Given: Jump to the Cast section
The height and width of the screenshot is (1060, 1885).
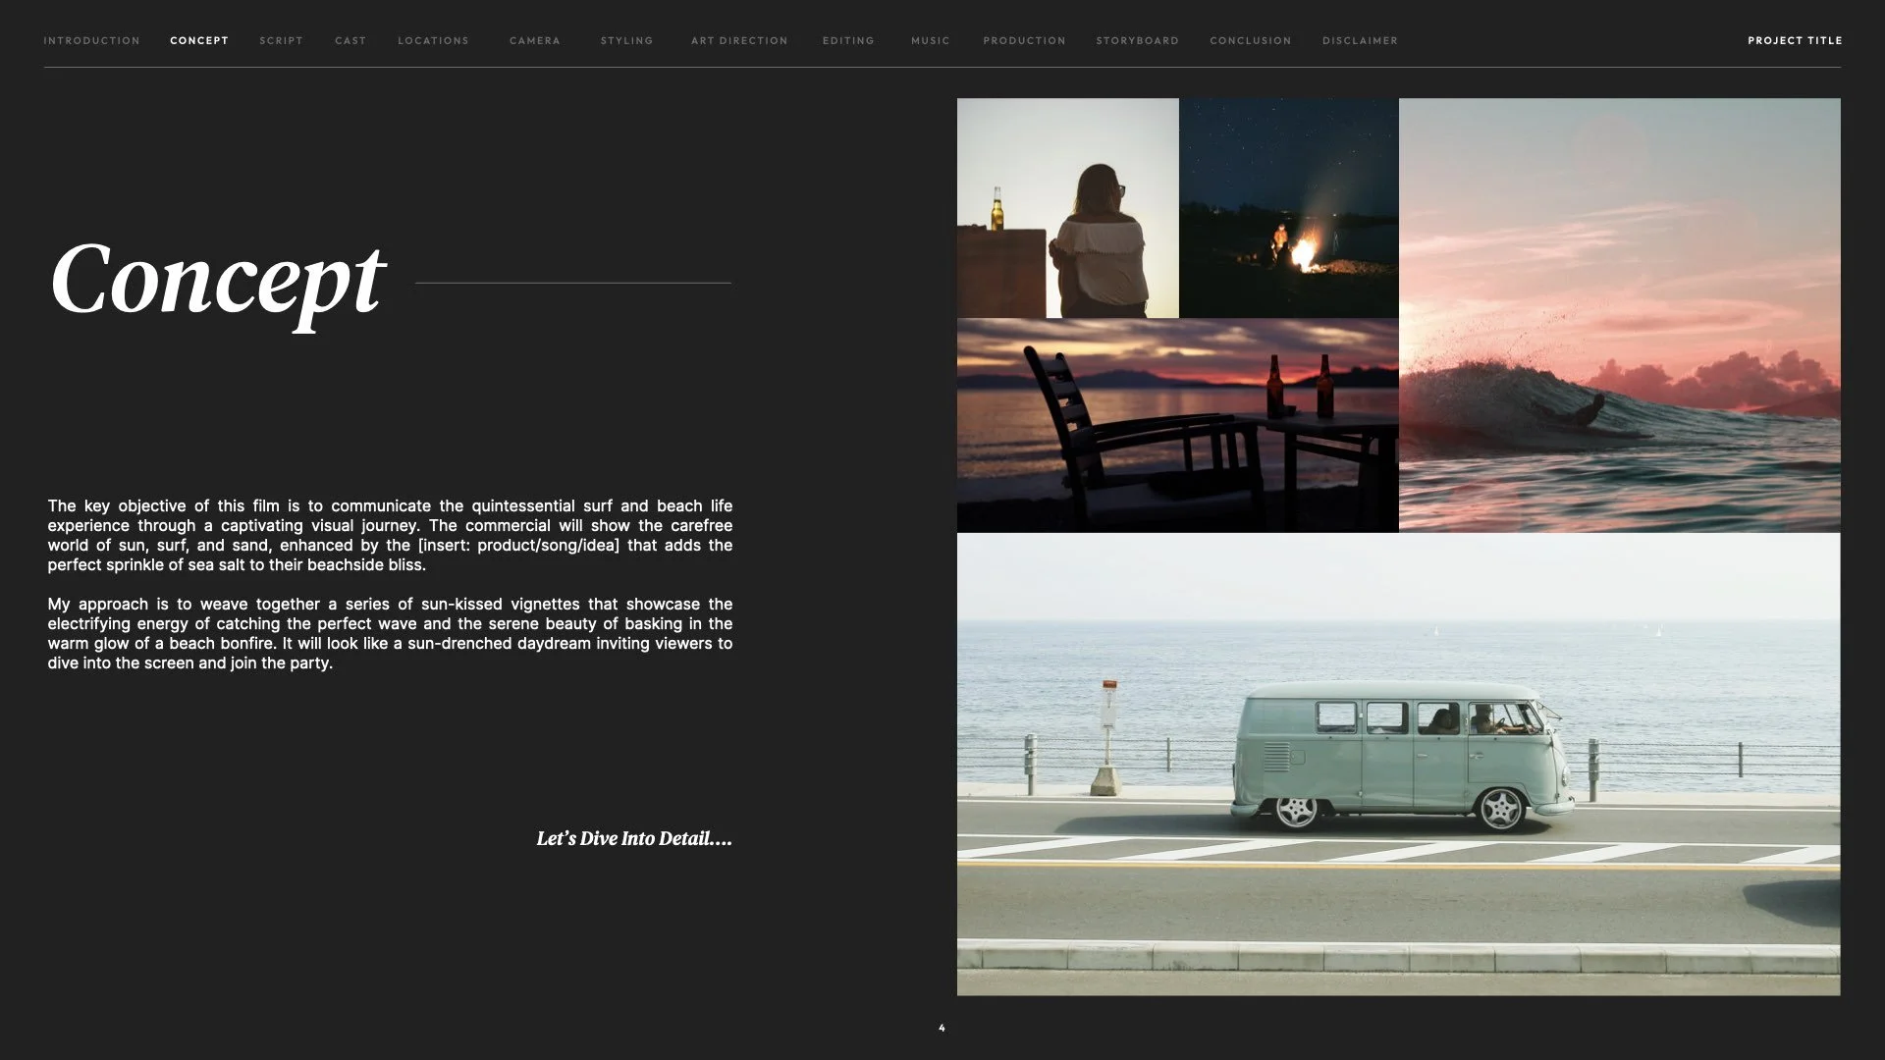Looking at the screenshot, I should point(350,40).
